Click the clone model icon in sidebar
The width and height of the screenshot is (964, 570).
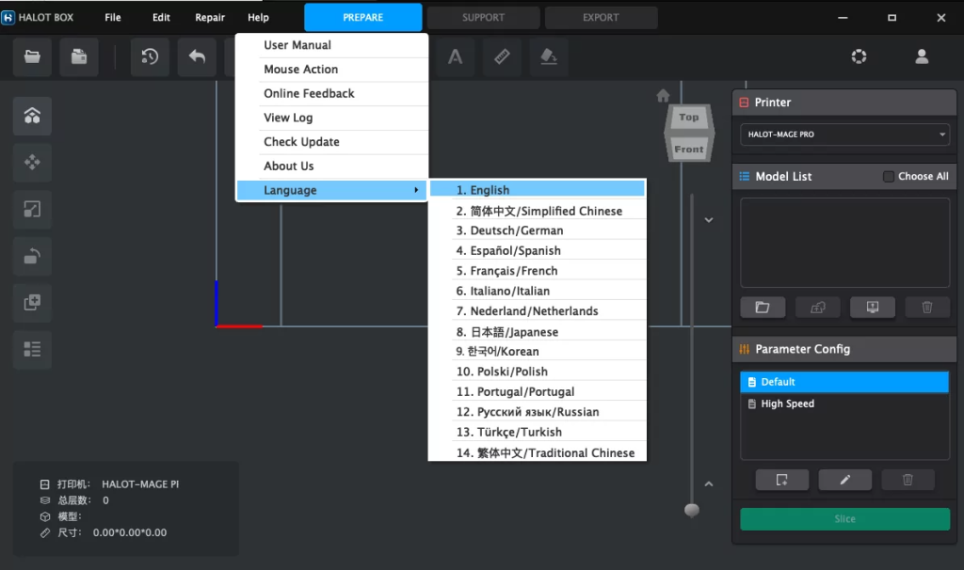[32, 303]
